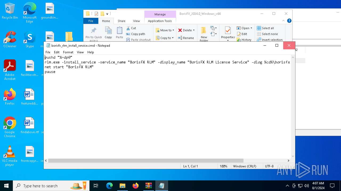The width and height of the screenshot is (341, 191).
Task: Switch to the View tab in Explorer
Action: (x=136, y=21)
